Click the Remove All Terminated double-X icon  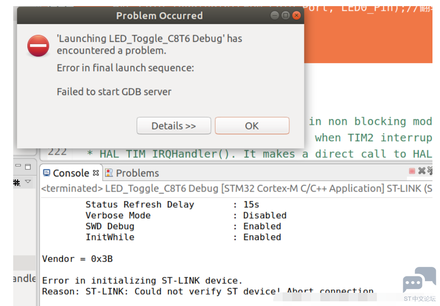(x=430, y=170)
